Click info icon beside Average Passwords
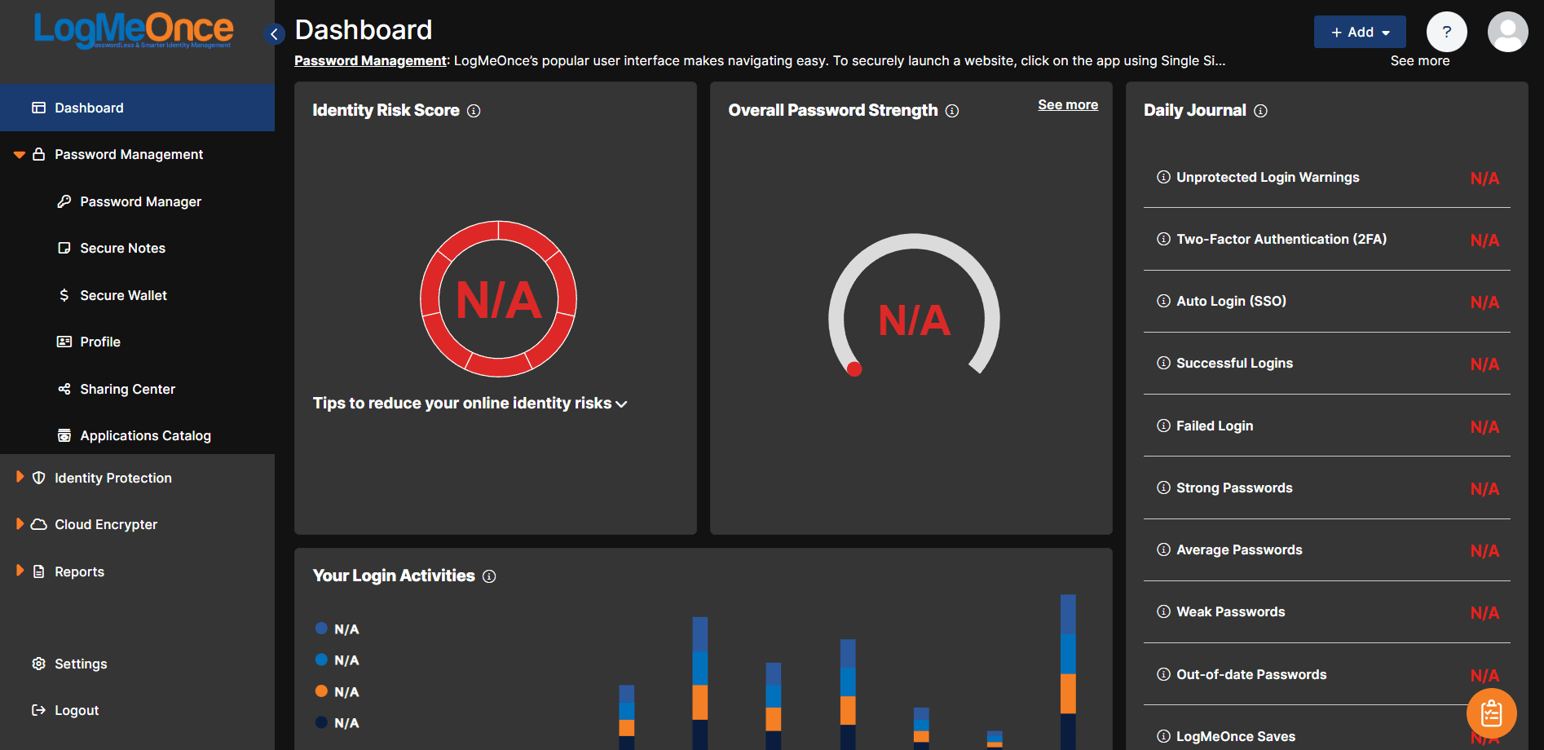1544x750 pixels. [1163, 549]
